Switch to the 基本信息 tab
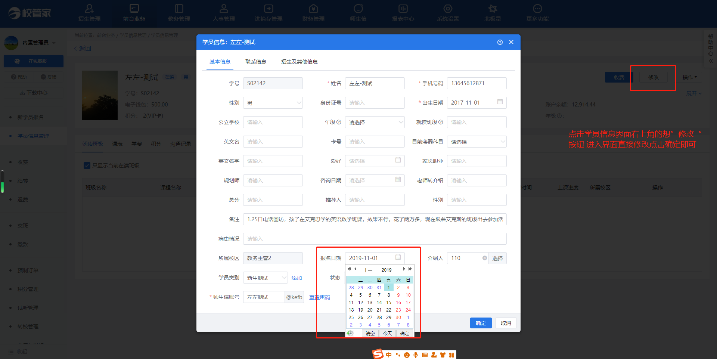Viewport: 717px width, 359px height. tap(220, 62)
